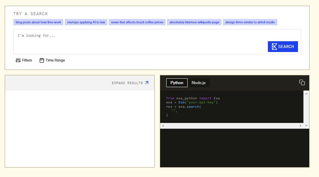Screen dimensions: 319x177
Task: Switch to the Python code tab
Action: (x=177, y=83)
